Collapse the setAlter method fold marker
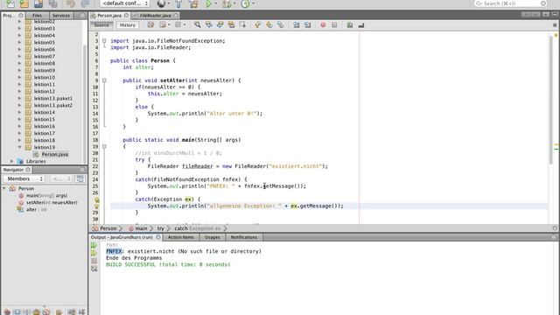 104,80
